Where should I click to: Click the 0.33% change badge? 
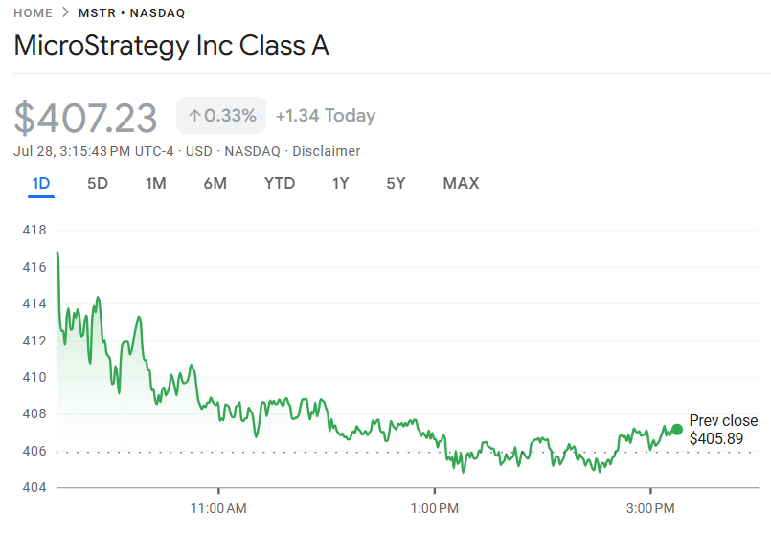tap(221, 116)
